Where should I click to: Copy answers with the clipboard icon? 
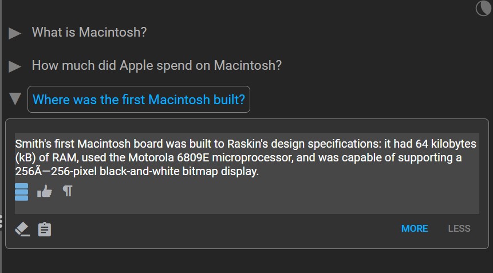pyautogui.click(x=44, y=229)
